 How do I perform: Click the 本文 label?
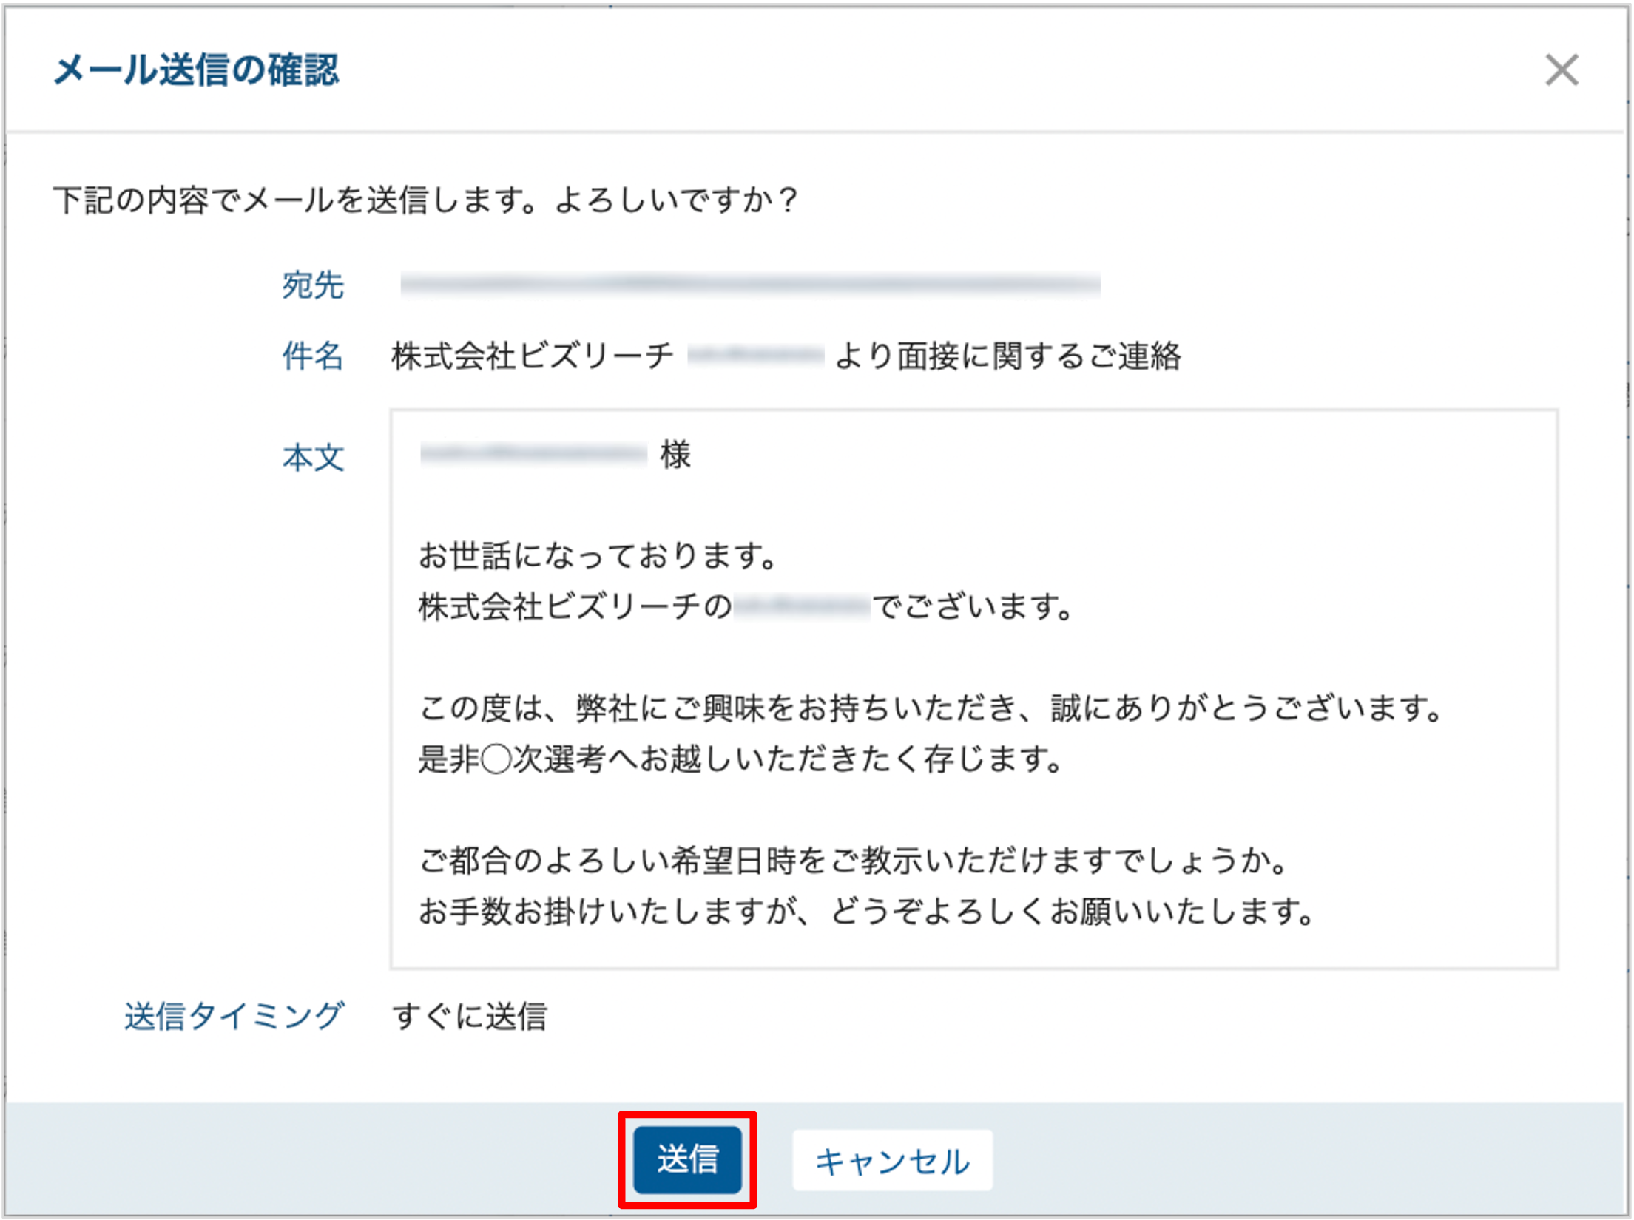313,458
